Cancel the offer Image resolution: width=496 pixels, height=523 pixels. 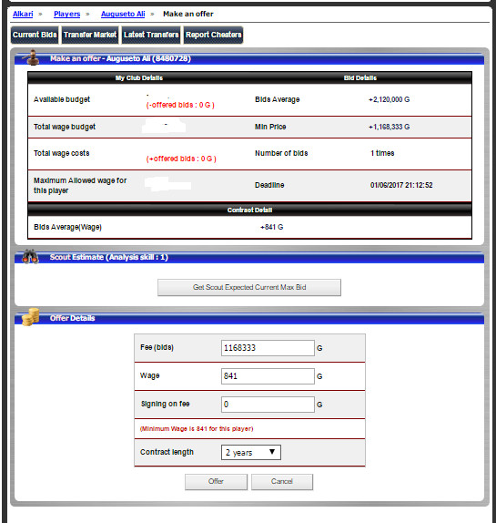tap(282, 482)
